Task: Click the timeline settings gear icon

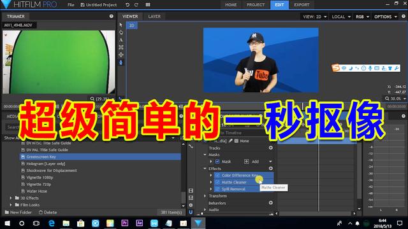Action: (x=191, y=205)
